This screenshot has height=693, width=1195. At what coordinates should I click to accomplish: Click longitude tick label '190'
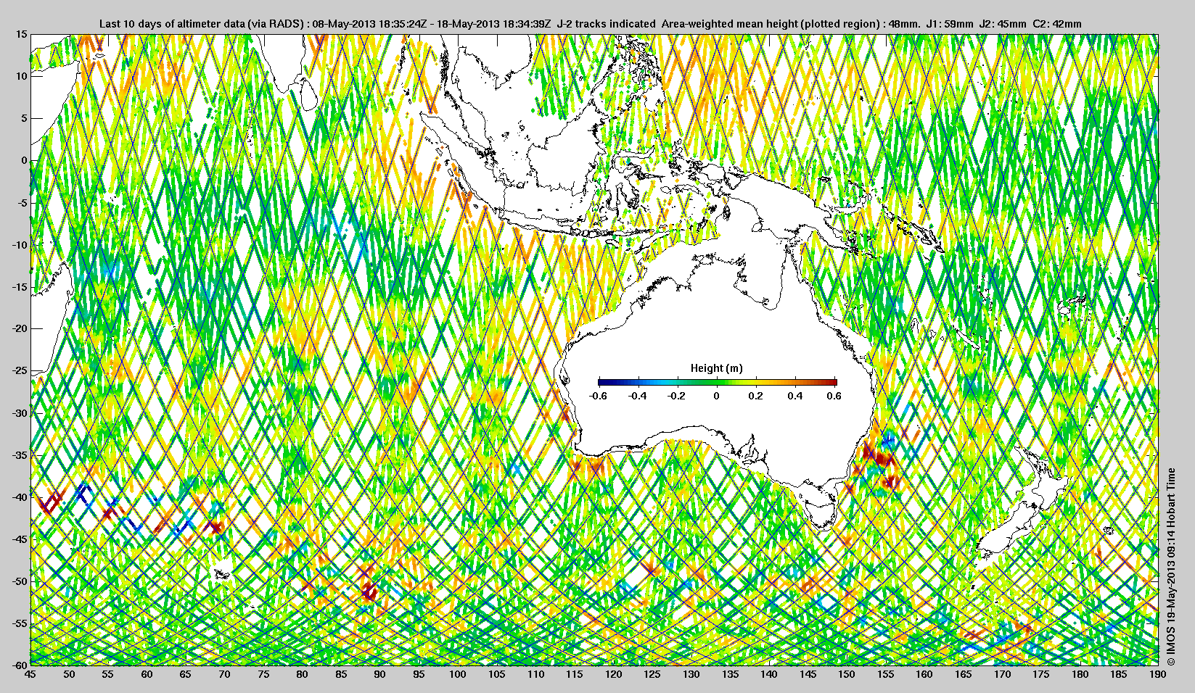pos(1158,674)
